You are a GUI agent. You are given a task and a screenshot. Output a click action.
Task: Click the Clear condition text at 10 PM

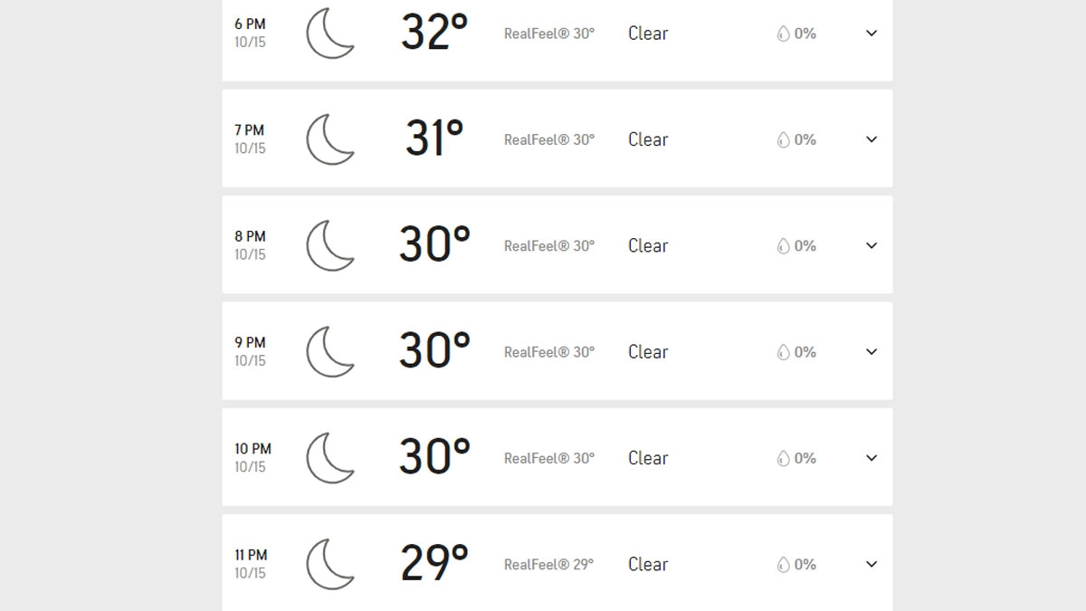pyautogui.click(x=648, y=458)
